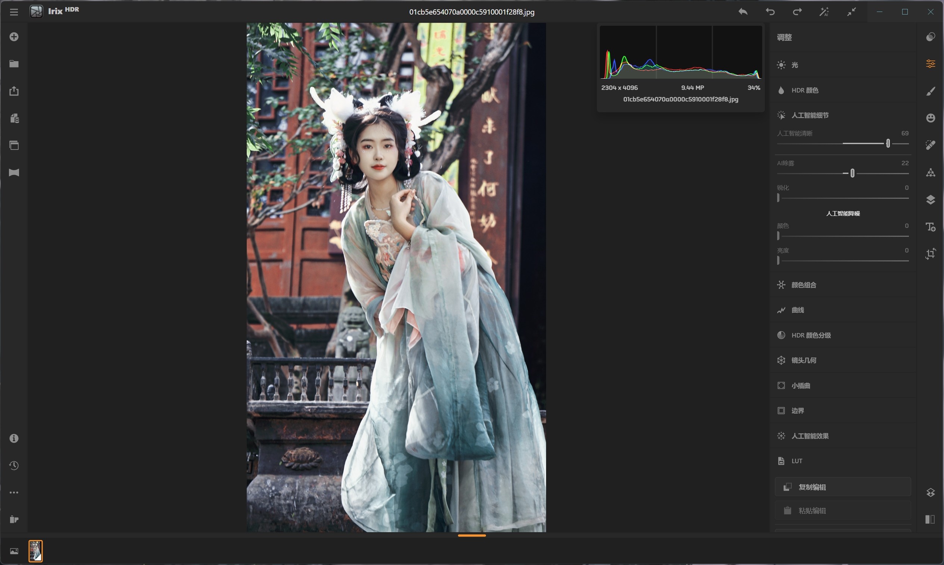Select the adjustments sliders icon
The width and height of the screenshot is (944, 565).
click(x=930, y=63)
